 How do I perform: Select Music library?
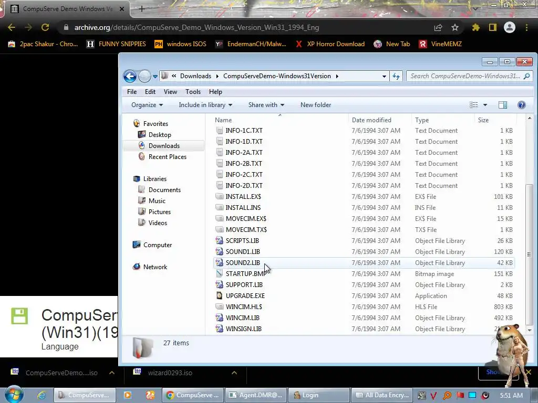(157, 201)
